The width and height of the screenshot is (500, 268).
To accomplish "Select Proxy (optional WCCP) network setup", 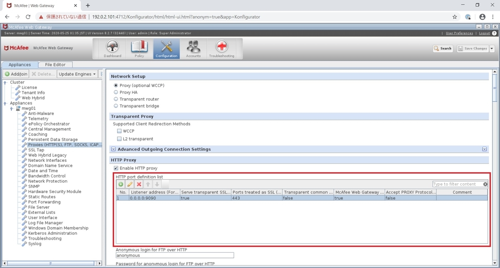I will tap(116, 85).
